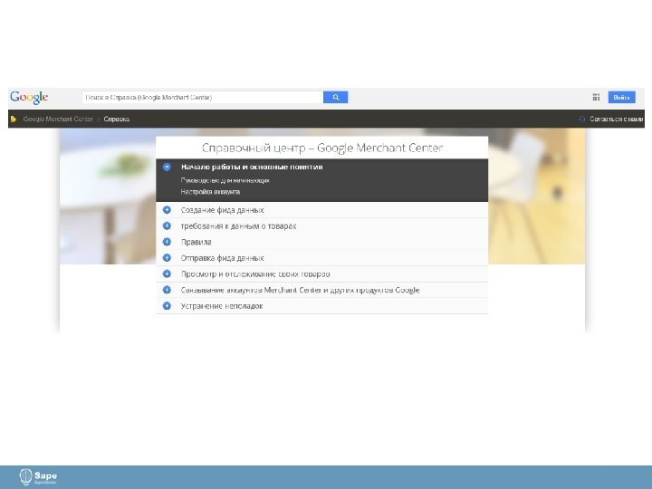Collapse the Начало работы и основные понятия section
This screenshot has height=489, width=652.
point(167,168)
